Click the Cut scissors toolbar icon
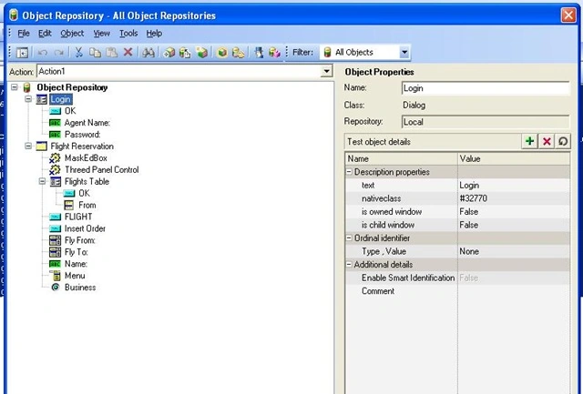This screenshot has height=394, width=583. coord(78,53)
